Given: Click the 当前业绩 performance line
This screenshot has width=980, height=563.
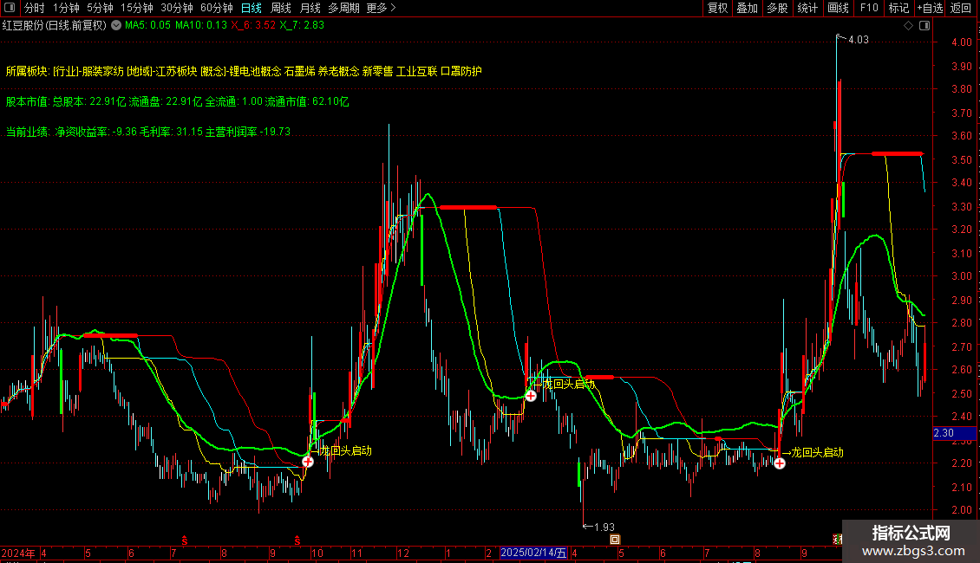Looking at the screenshot, I should (x=148, y=132).
